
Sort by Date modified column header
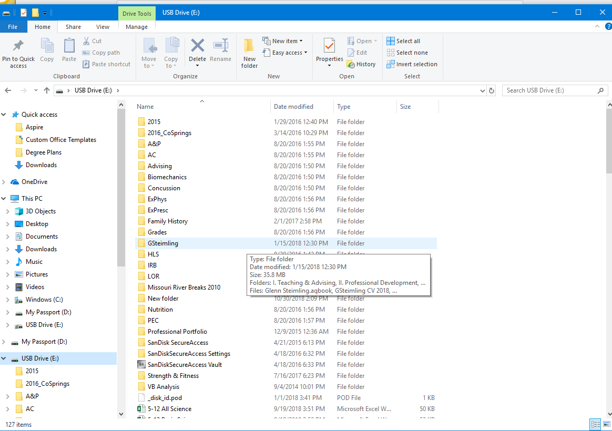coord(301,107)
